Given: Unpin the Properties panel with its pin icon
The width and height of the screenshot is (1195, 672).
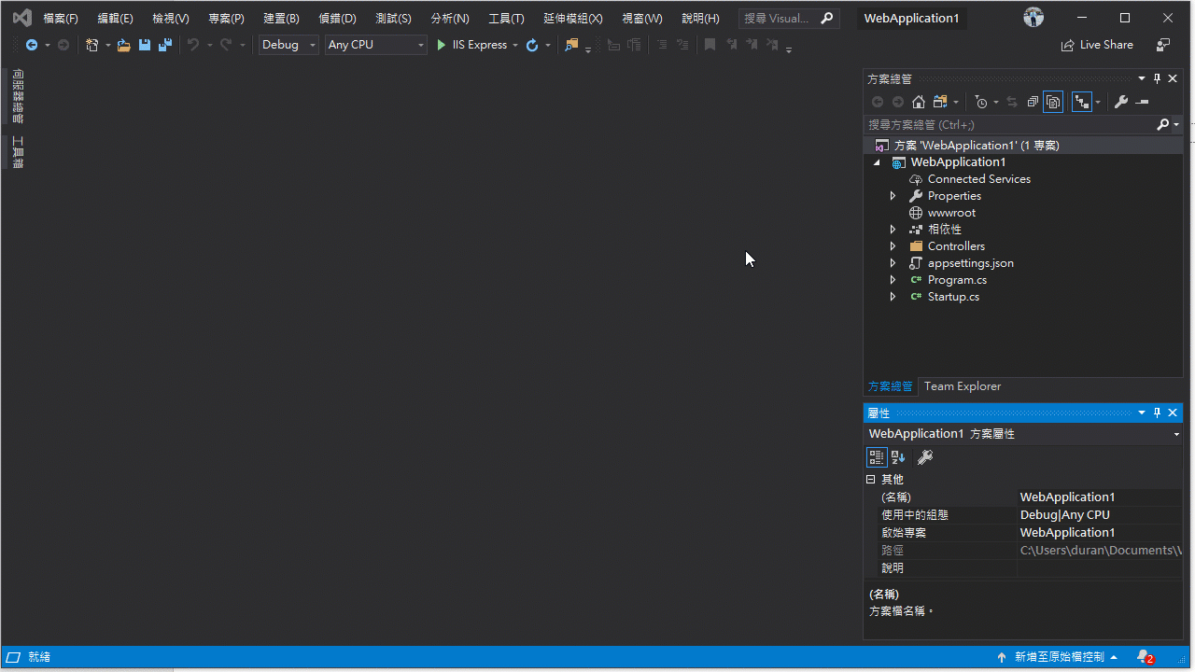Looking at the screenshot, I should coord(1157,412).
